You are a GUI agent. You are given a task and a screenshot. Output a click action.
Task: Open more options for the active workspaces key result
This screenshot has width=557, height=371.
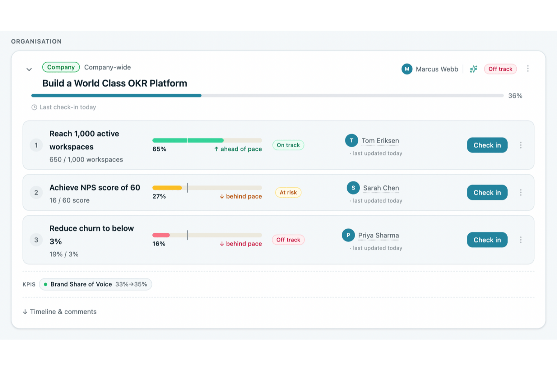[520, 145]
